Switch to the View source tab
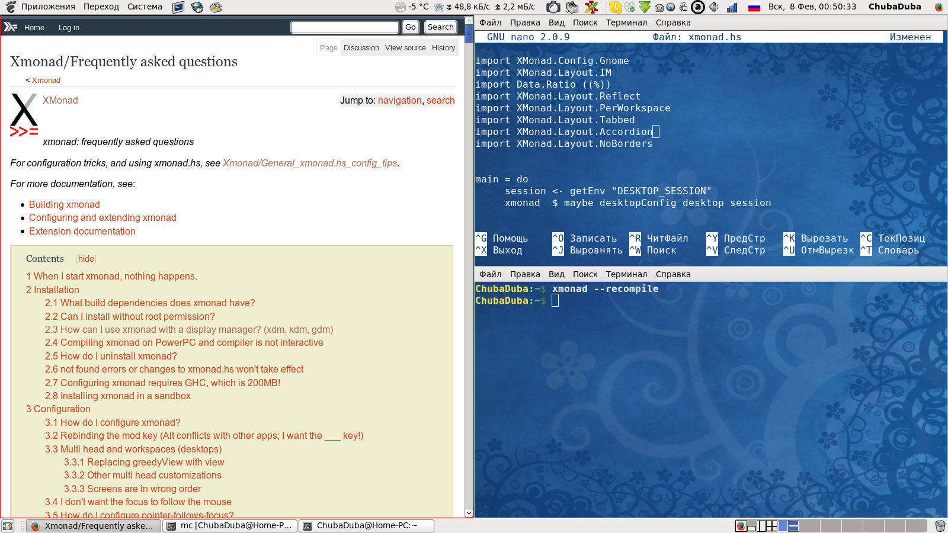 coord(405,48)
